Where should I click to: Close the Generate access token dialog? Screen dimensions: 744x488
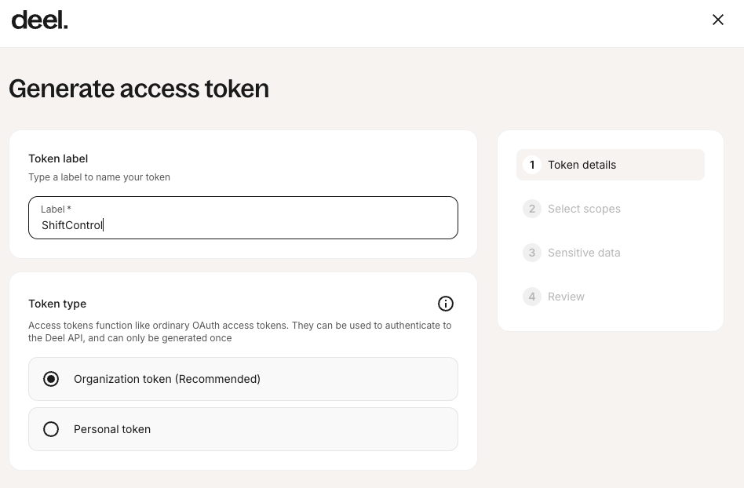717,20
